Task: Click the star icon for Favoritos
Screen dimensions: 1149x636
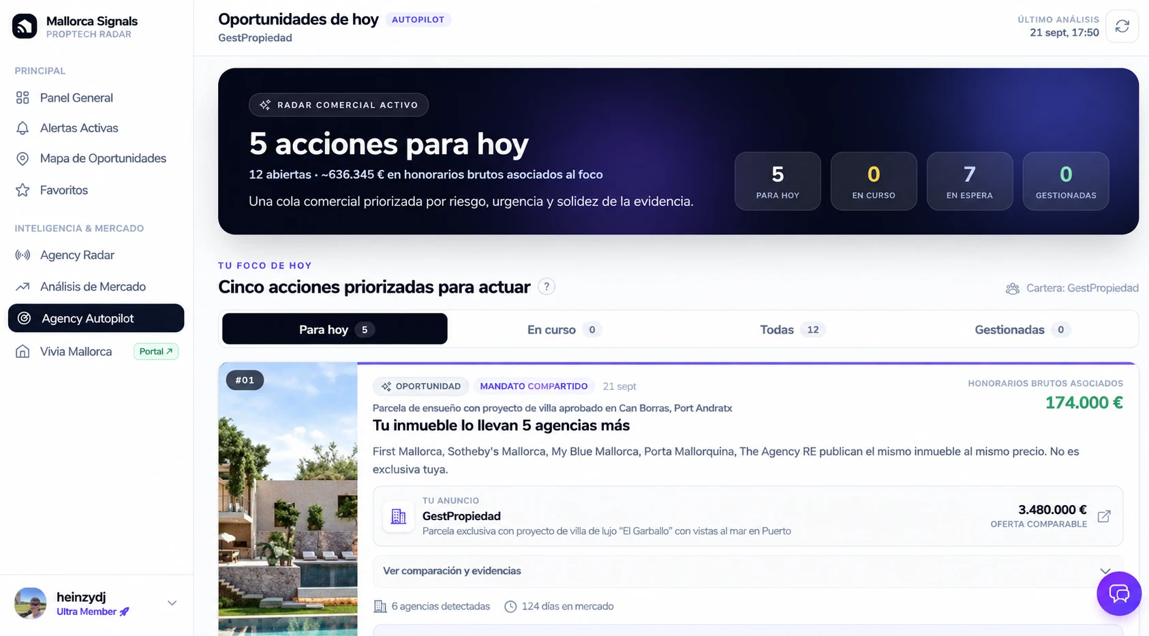Action: (x=22, y=190)
